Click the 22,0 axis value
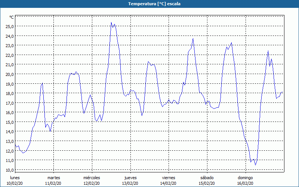 tap(10, 55)
